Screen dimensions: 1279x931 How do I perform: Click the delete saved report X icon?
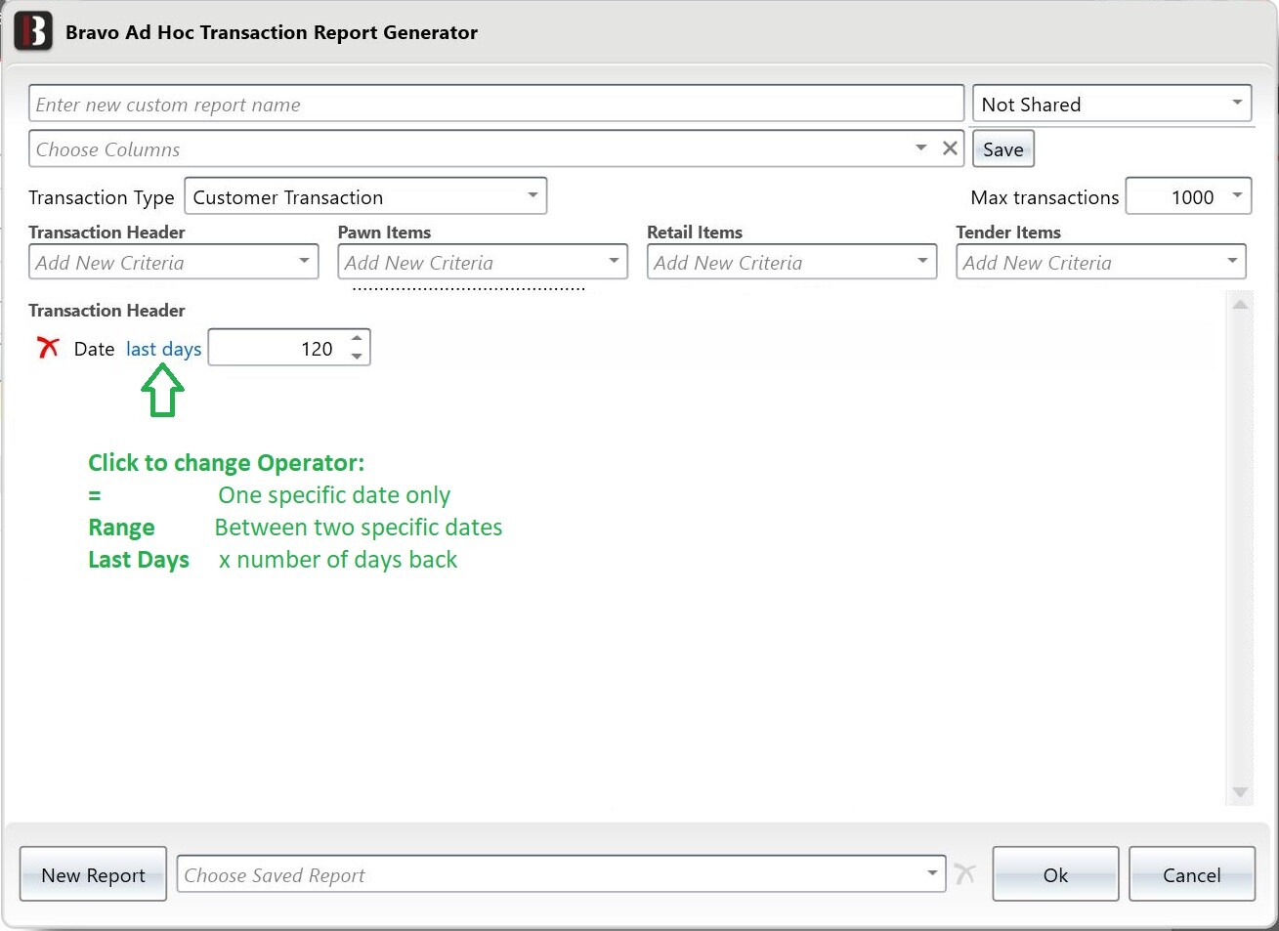click(x=965, y=873)
